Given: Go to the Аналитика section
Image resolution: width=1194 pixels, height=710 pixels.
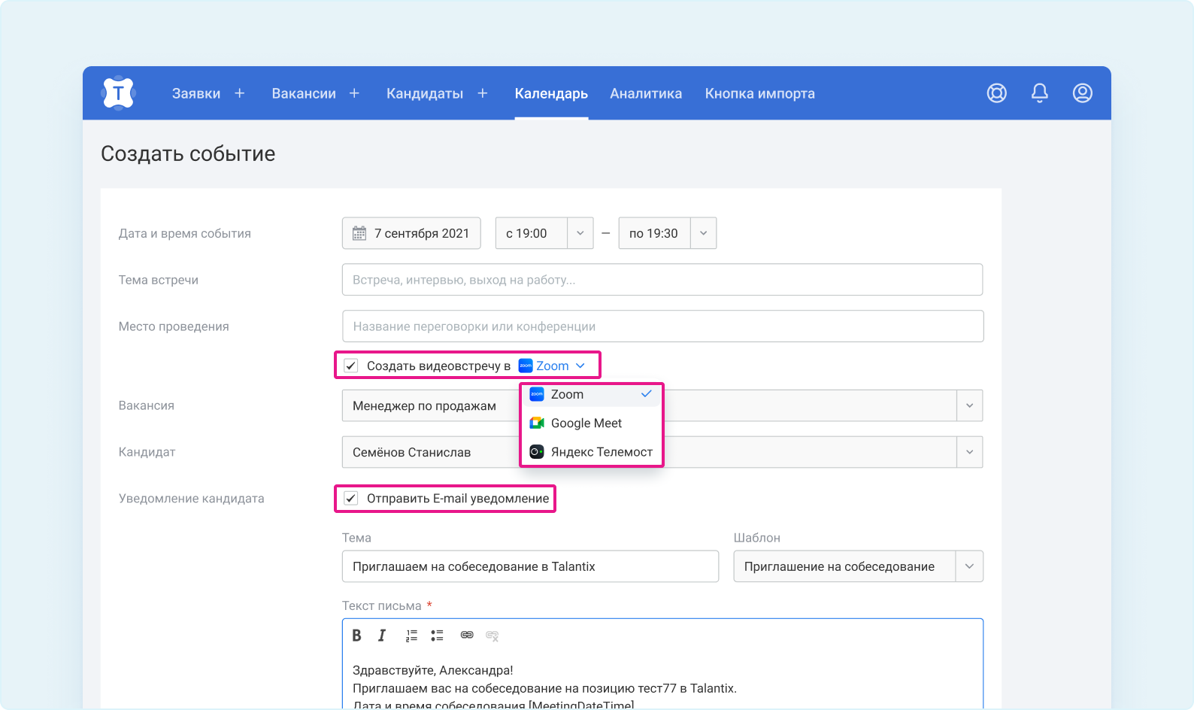Looking at the screenshot, I should click(646, 93).
